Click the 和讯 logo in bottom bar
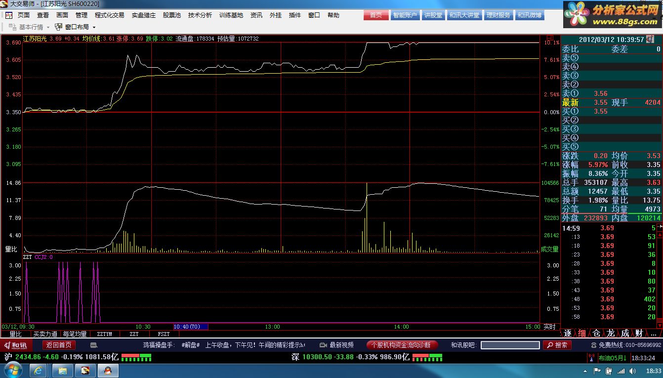Viewport: 663px width, 378px height. point(16,345)
